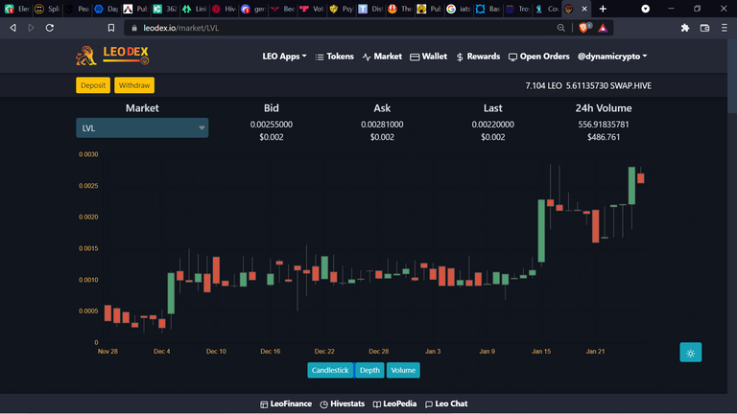Click the Leo Chat speech bubble icon
737x414 pixels.
pyautogui.click(x=429, y=404)
